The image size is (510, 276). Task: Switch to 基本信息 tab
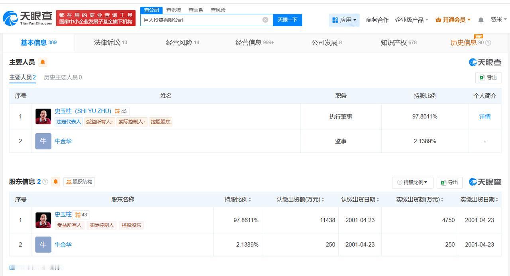39,43
